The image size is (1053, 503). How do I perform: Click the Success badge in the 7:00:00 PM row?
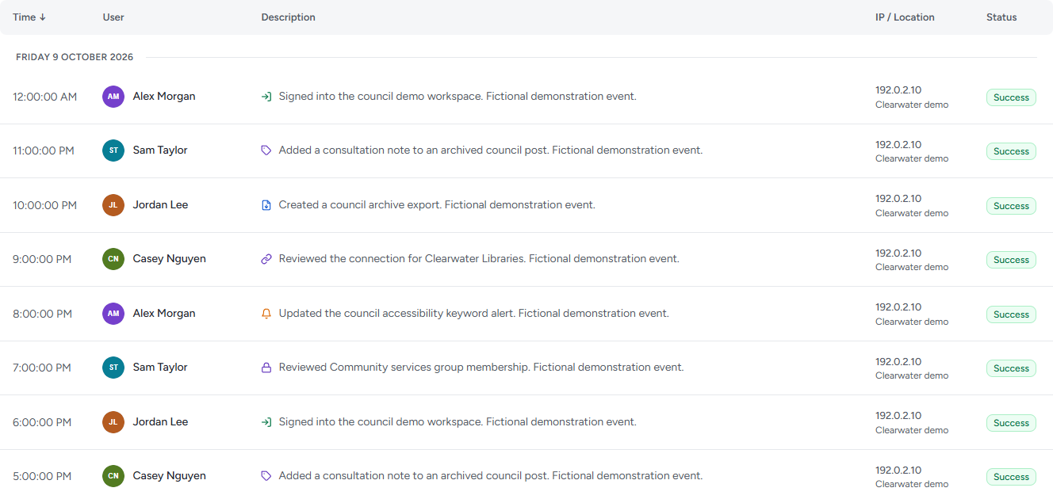(1011, 368)
